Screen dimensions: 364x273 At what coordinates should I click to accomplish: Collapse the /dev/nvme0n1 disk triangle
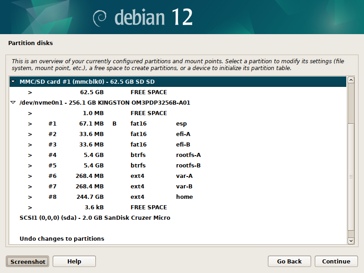click(13, 103)
